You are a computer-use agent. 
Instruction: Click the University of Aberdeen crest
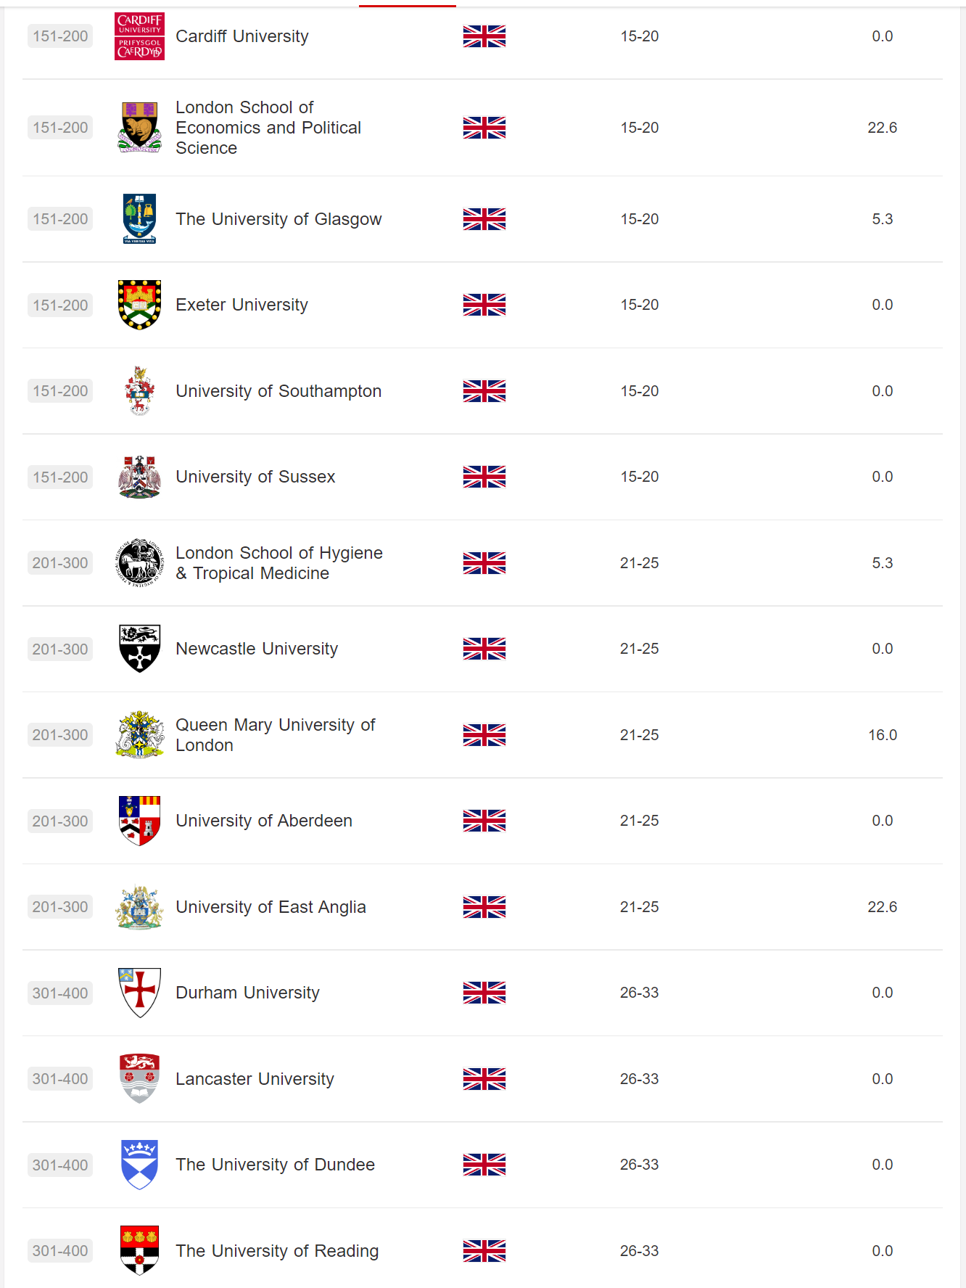[x=139, y=821]
